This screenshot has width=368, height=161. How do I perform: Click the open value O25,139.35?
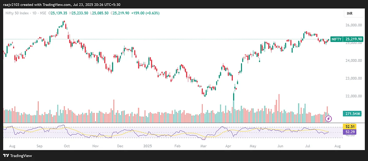(58, 13)
